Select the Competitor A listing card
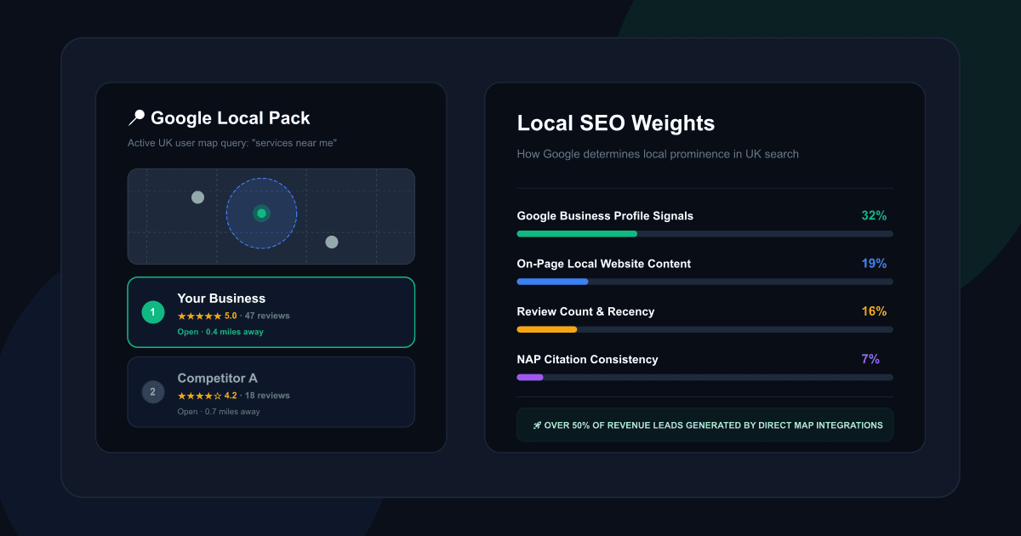The image size is (1021, 536). pos(271,392)
